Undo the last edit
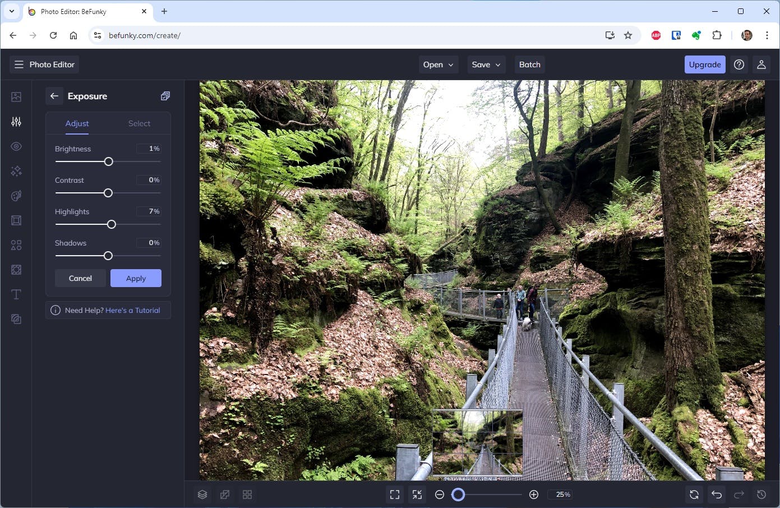 717,495
